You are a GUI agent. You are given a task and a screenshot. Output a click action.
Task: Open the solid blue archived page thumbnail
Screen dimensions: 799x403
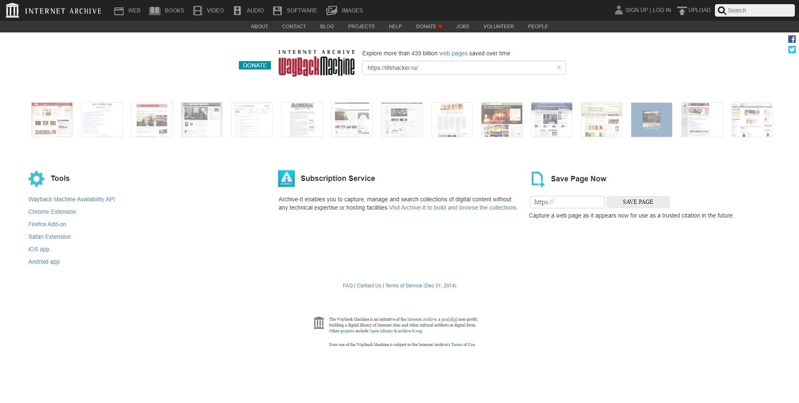pos(652,120)
